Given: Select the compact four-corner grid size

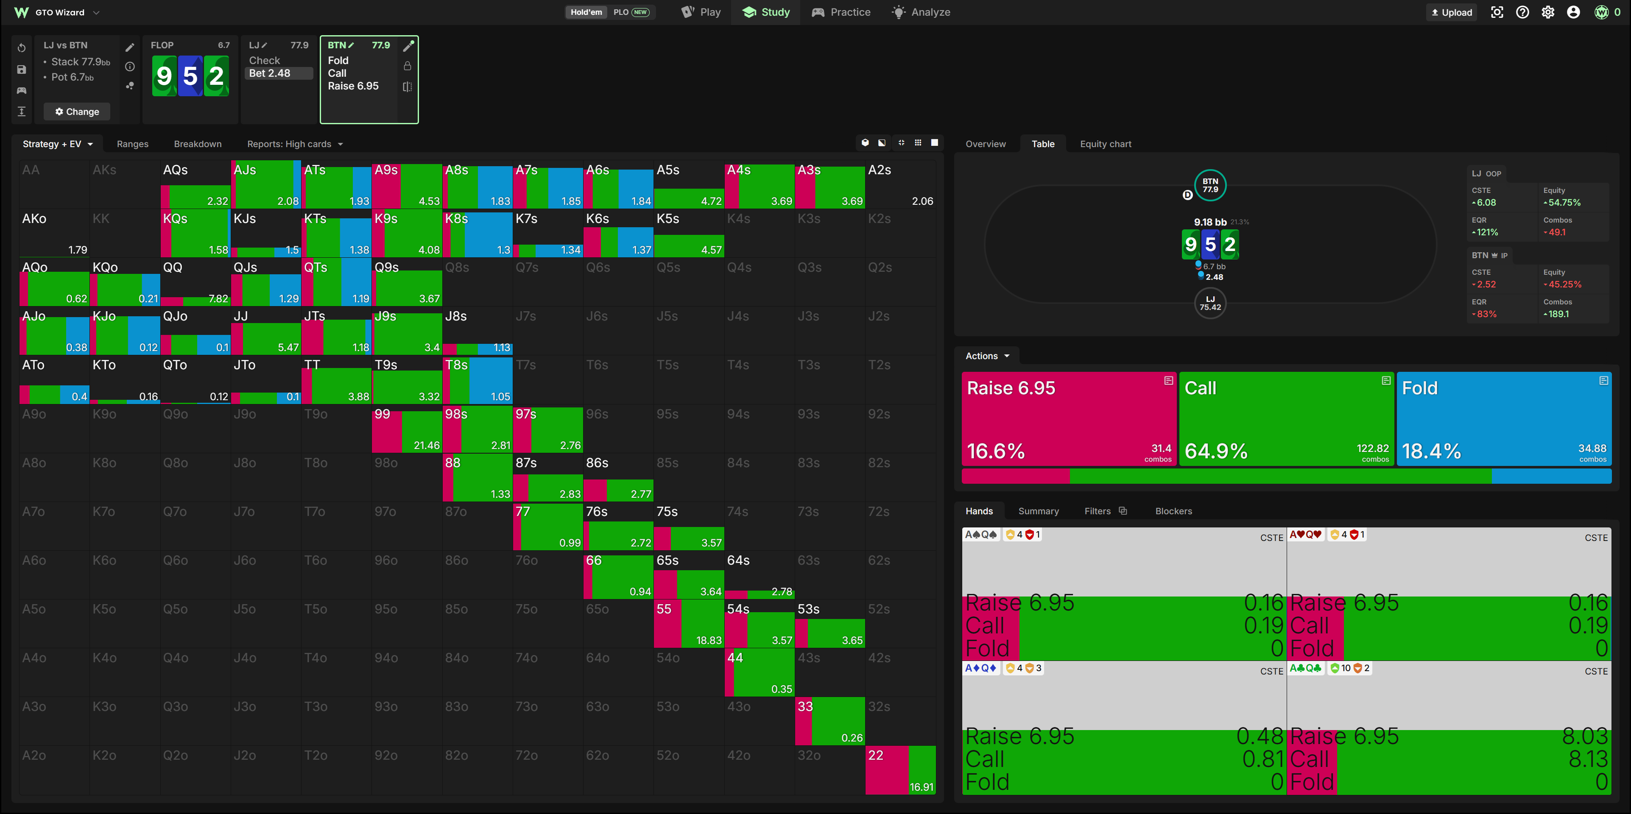Looking at the screenshot, I should pyautogui.click(x=901, y=143).
